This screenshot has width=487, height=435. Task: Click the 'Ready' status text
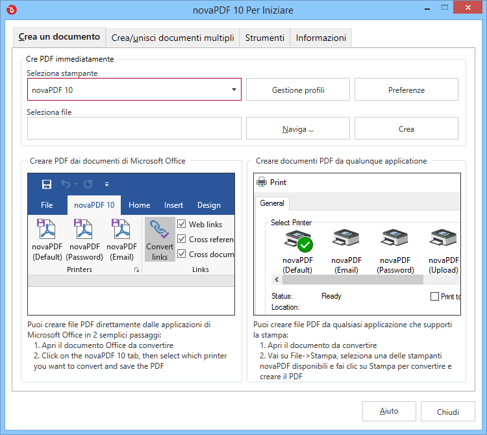point(331,296)
